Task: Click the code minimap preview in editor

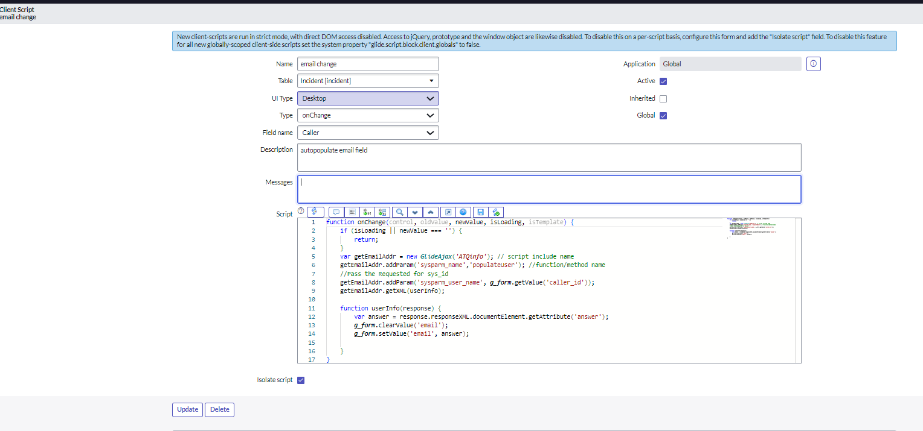Action: pyautogui.click(x=751, y=228)
